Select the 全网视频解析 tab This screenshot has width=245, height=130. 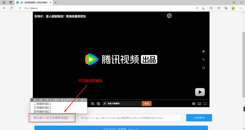tap(34, 3)
